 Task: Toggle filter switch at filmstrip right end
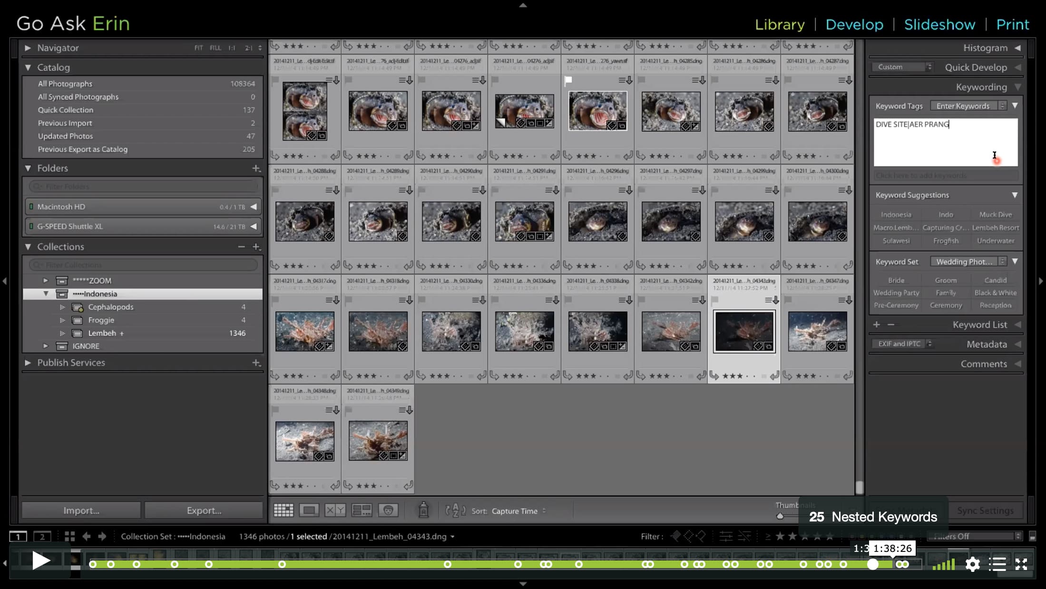tap(1032, 537)
